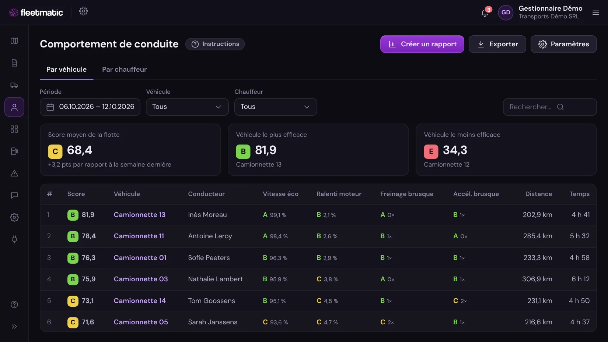Open the Camionnette 14 vehicle link
This screenshot has width=608, height=342.
pos(140,301)
